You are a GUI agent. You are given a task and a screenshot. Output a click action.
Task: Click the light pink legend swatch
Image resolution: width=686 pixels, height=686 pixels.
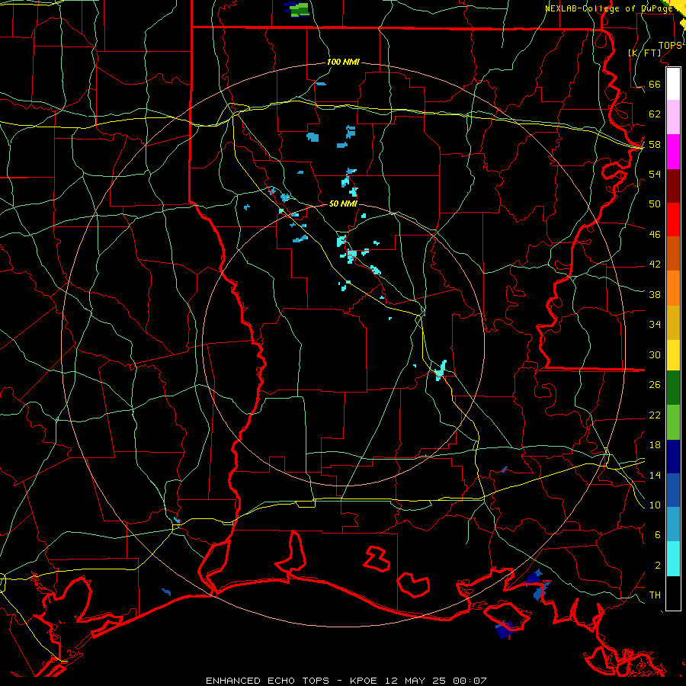coord(673,117)
